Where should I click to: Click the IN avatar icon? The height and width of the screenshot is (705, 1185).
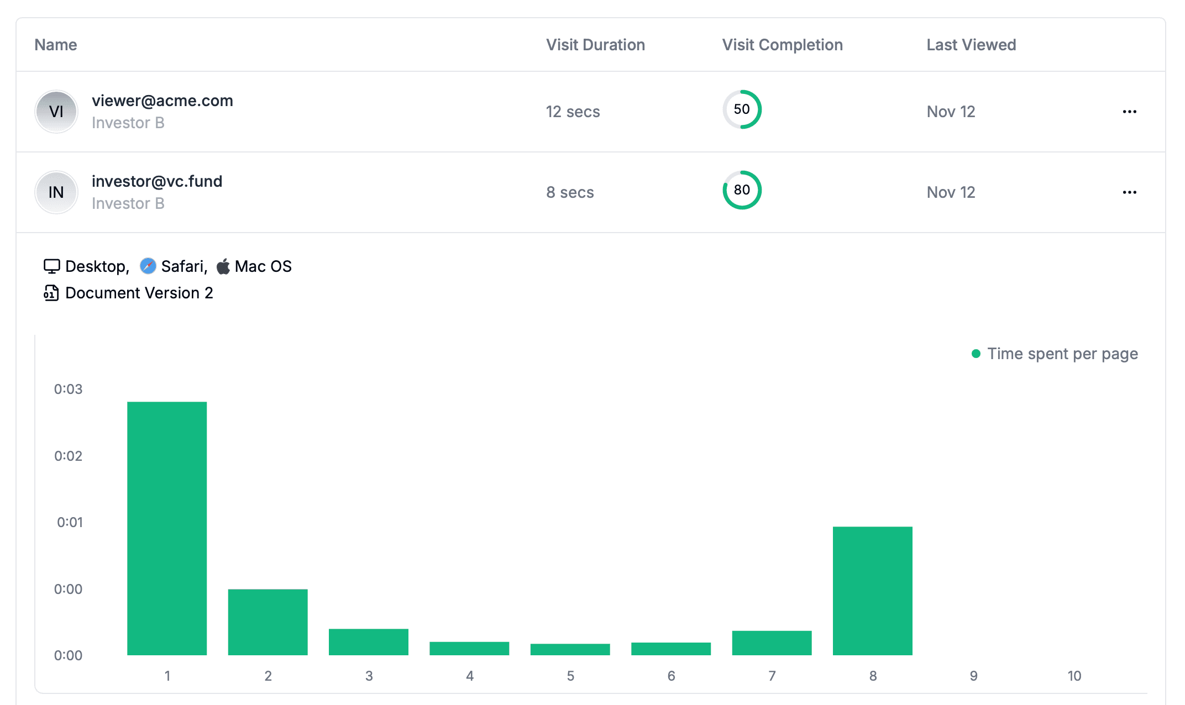click(56, 192)
